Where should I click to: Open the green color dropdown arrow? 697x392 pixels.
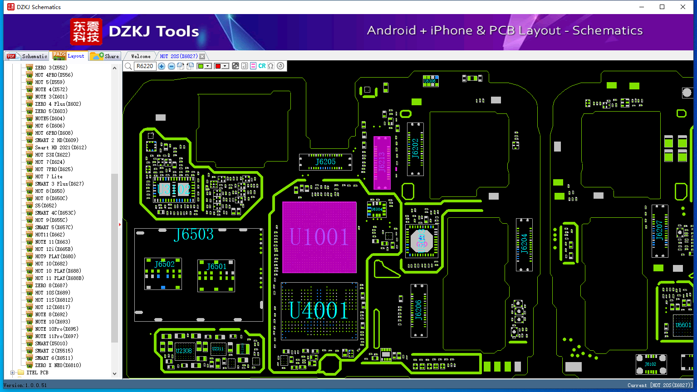[208, 66]
